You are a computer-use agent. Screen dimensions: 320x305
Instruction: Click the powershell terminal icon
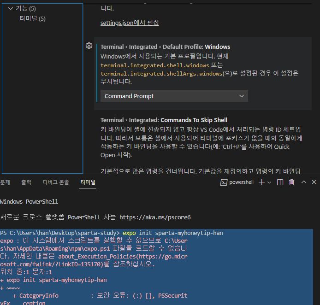pyautogui.click(x=224, y=182)
